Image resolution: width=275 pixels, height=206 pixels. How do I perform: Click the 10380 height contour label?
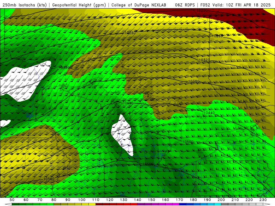(x=194, y=81)
